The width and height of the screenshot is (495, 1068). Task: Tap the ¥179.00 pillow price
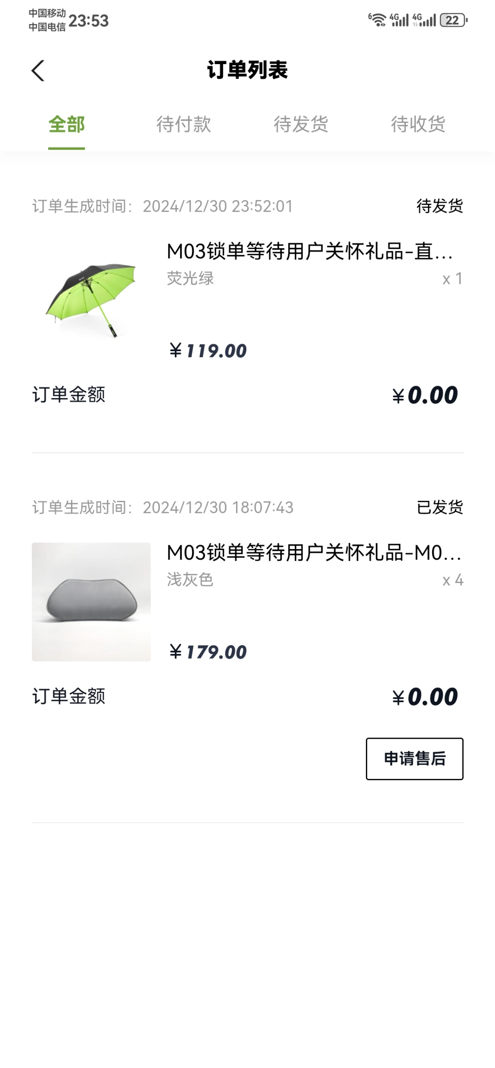pyautogui.click(x=208, y=652)
